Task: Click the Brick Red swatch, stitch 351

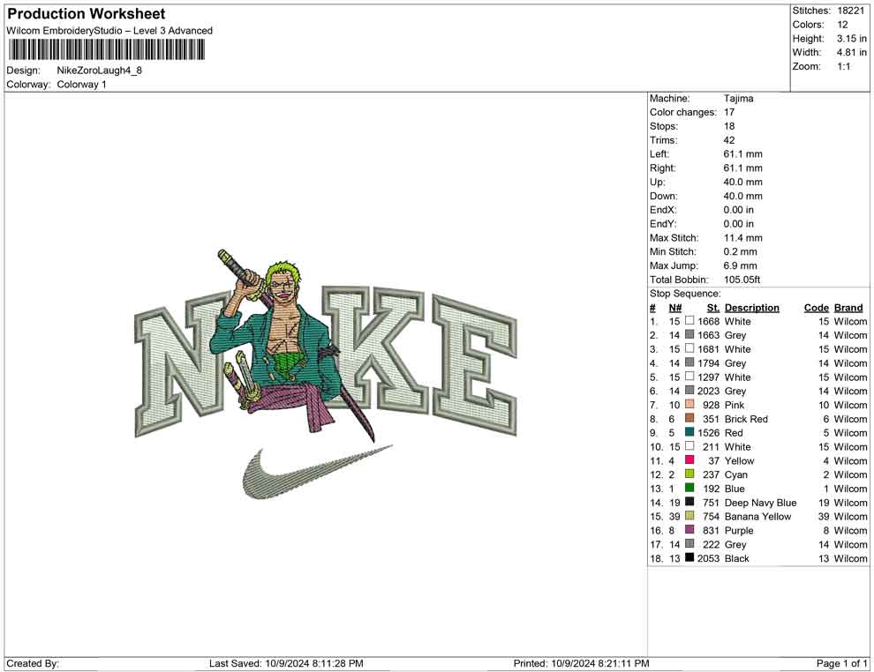Action: pyautogui.click(x=689, y=418)
